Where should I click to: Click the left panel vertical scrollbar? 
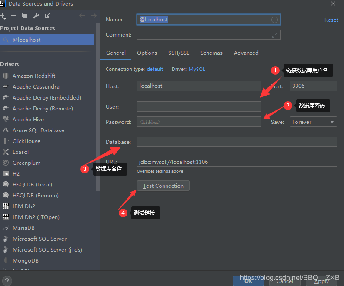click(97, 107)
